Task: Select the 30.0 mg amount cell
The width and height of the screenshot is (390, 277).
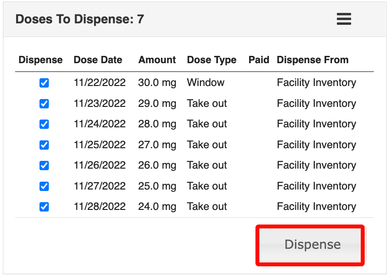Action: coord(157,83)
